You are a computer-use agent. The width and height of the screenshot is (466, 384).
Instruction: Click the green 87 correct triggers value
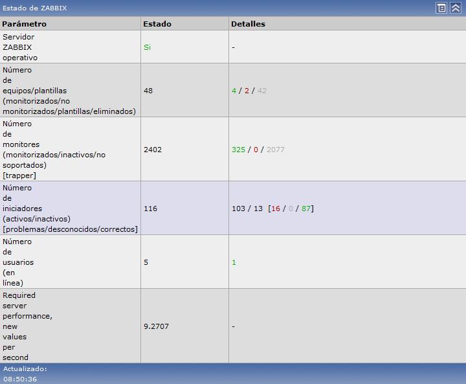click(306, 209)
